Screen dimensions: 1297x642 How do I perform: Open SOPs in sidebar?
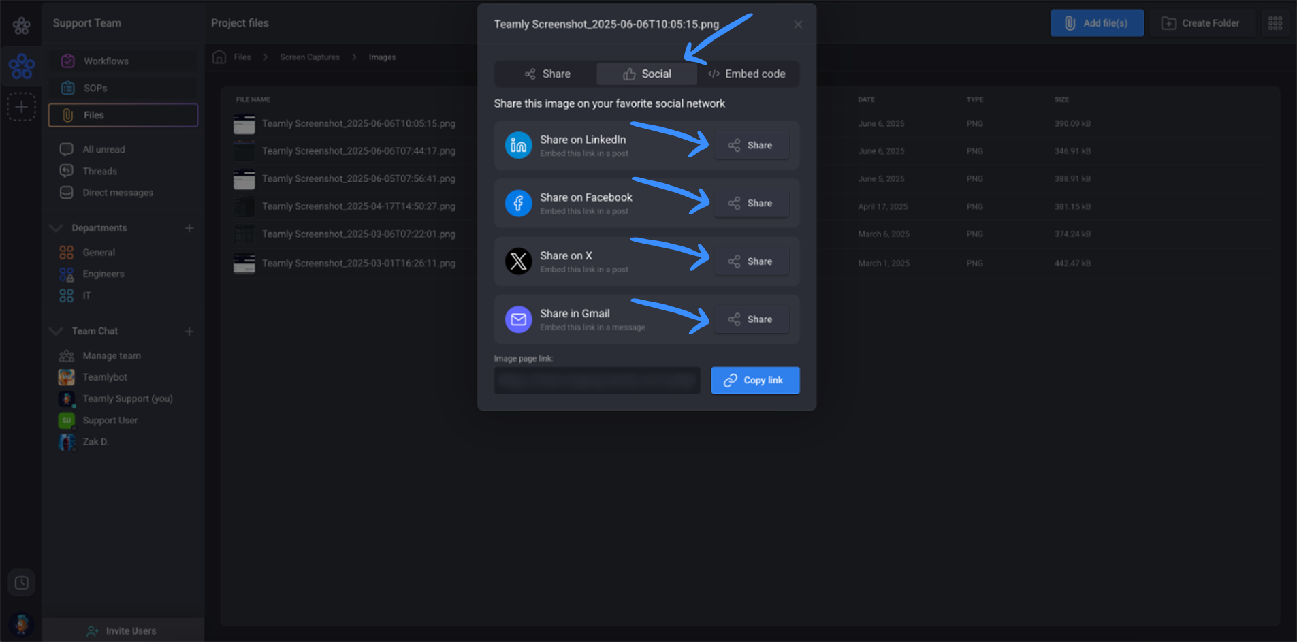[123, 88]
